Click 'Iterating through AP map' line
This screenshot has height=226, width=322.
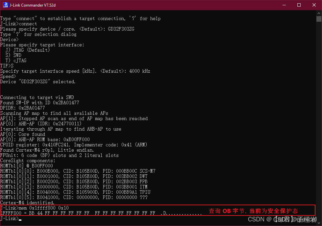tap(61, 129)
